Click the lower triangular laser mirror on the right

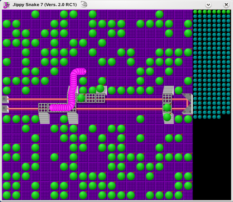[x=188, y=109]
